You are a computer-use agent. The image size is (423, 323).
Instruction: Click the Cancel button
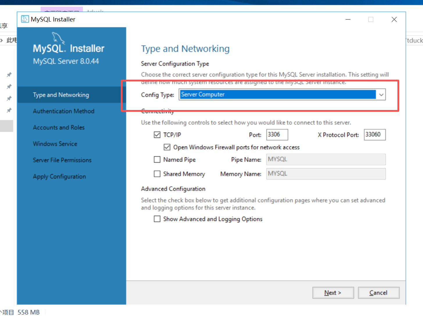379,293
